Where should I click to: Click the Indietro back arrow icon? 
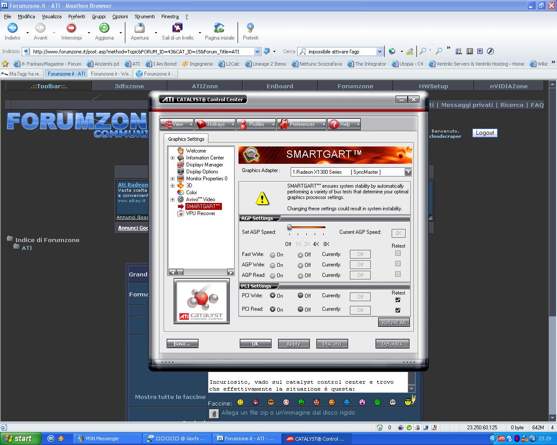(x=13, y=28)
